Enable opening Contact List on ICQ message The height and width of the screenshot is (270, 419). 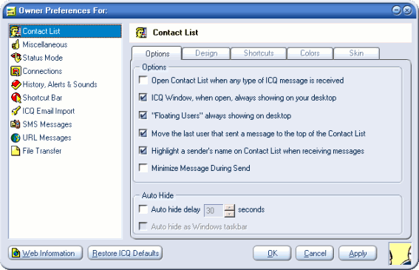(x=143, y=80)
